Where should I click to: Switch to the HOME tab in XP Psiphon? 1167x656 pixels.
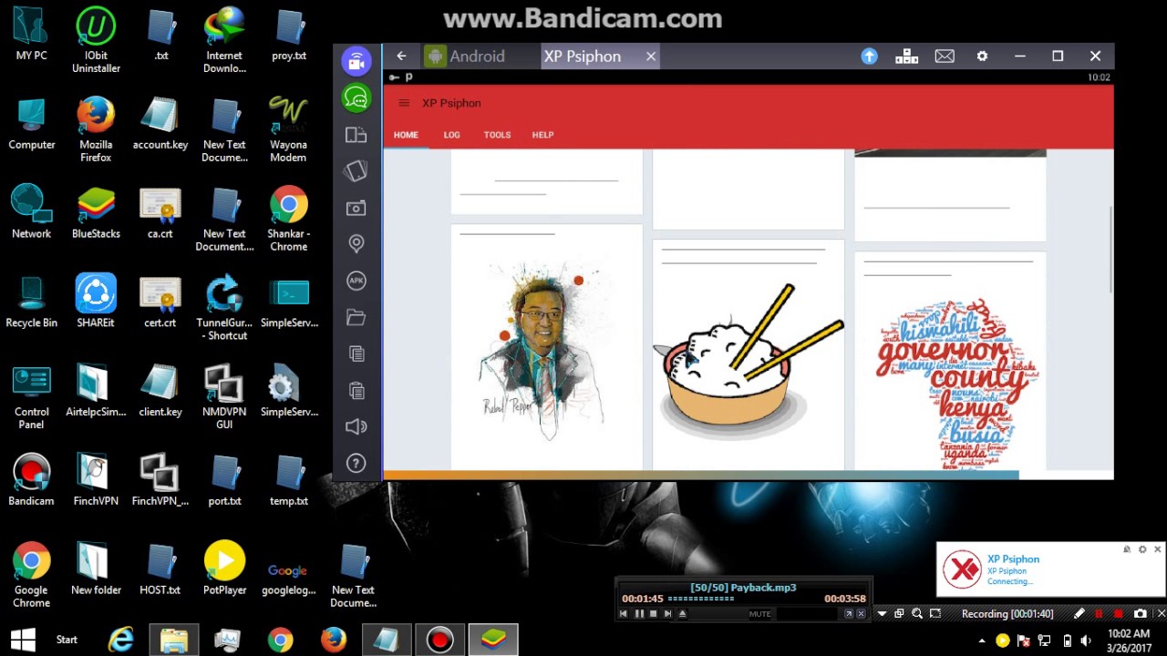point(406,135)
